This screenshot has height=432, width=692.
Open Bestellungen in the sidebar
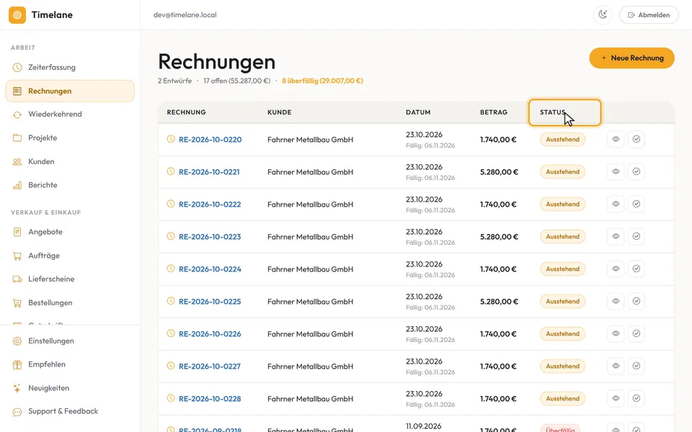(x=70, y=303)
